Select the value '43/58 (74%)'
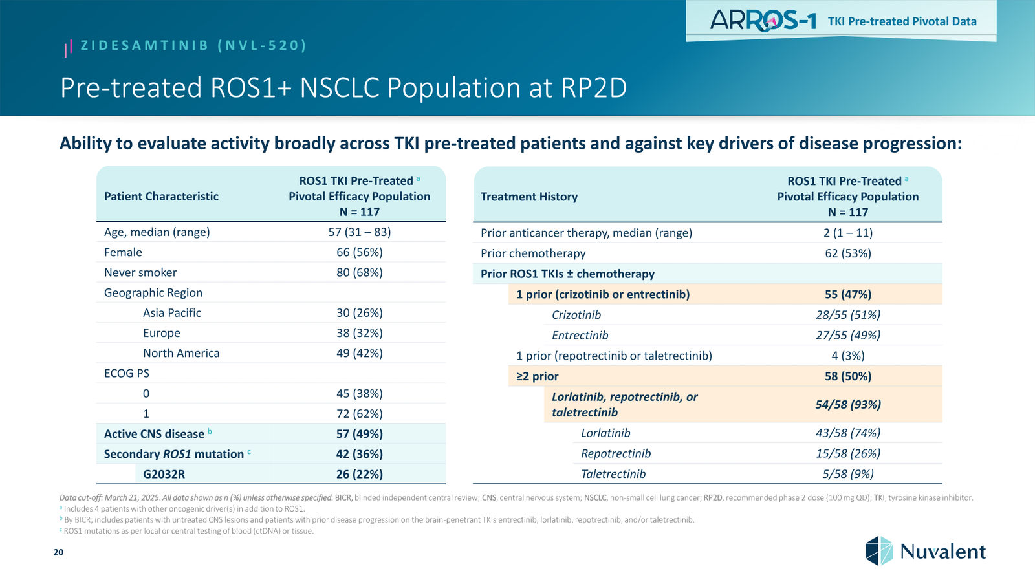Image resolution: width=1035 pixels, height=582 pixels. click(848, 433)
